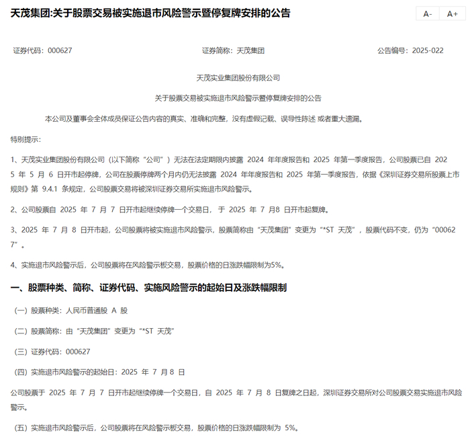Click the line containing 第 9.4.1 条规定
Viewport: 470px width, 437px height.
tap(132, 189)
